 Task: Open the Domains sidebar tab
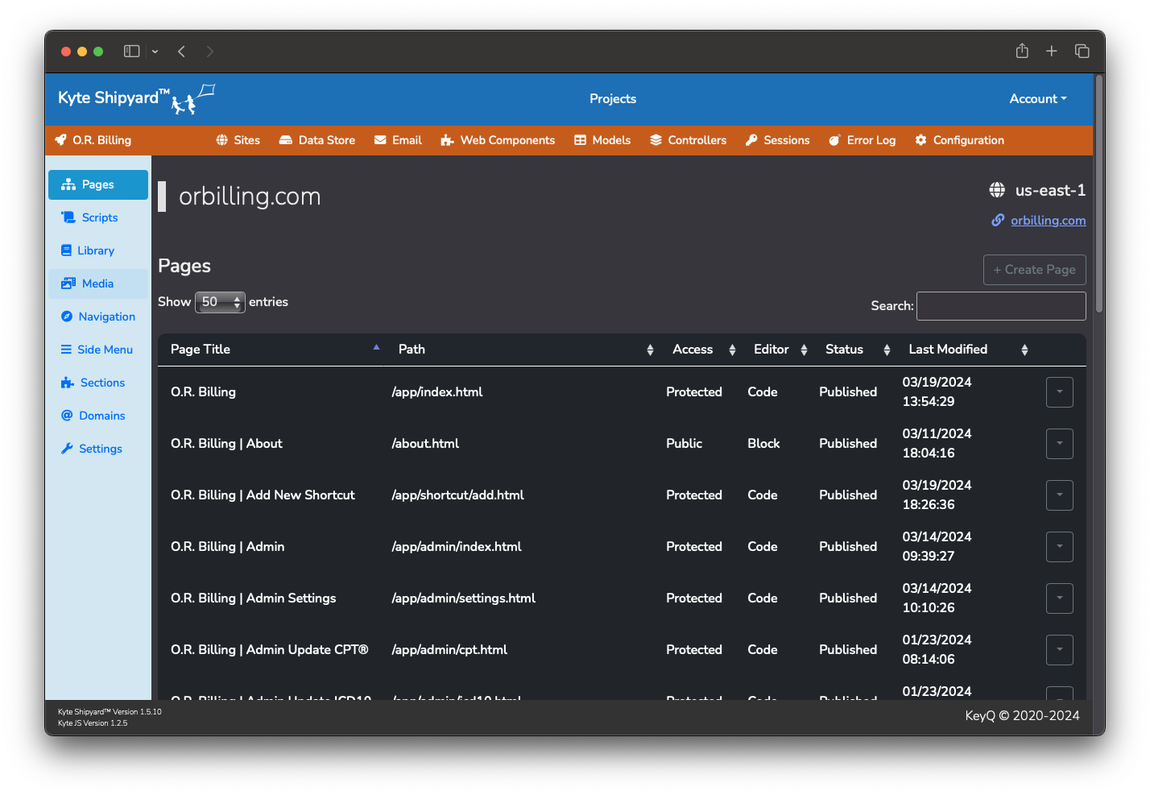98,416
